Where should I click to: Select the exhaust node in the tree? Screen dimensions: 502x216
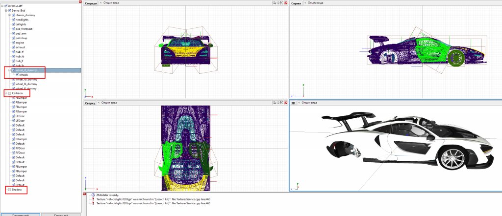click(x=20, y=47)
